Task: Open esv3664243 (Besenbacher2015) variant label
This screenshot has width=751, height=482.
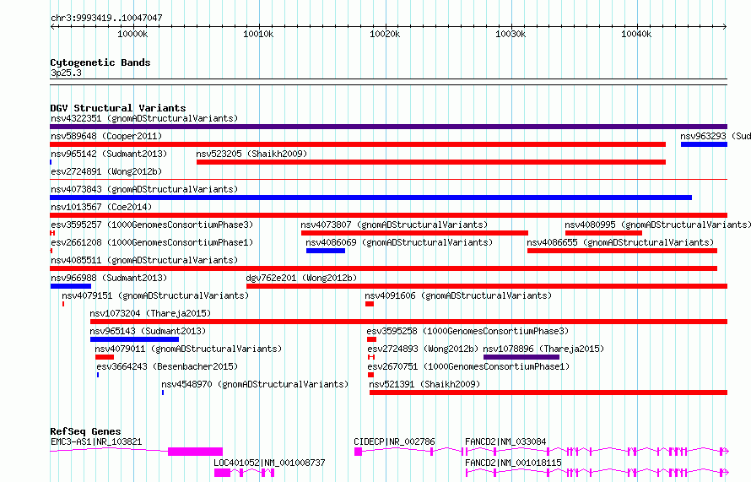Action: tap(167, 366)
